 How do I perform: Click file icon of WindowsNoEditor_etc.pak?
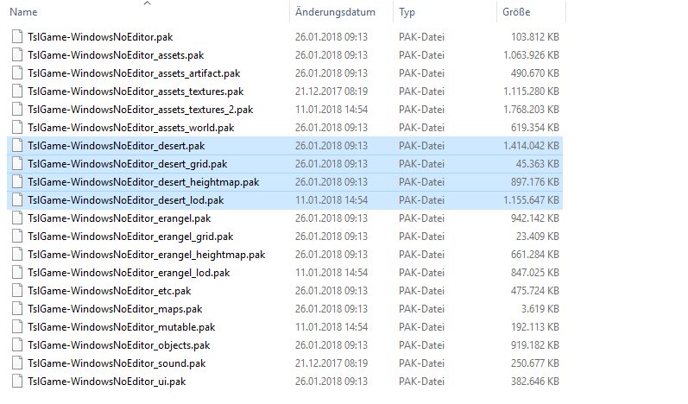coord(17,291)
